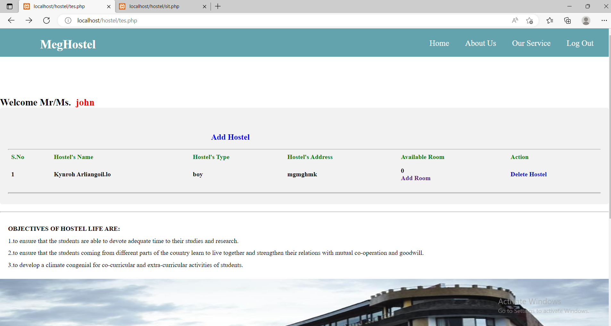Open the Read Aloud feature
611x326 pixels.
515,20
